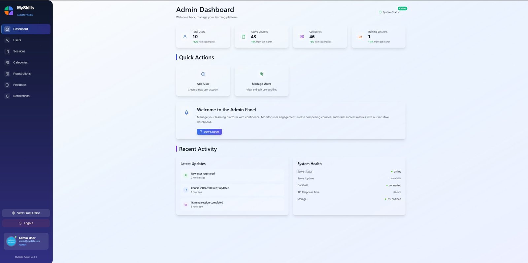Click the Online status badge
The image size is (528, 263).
403,9
